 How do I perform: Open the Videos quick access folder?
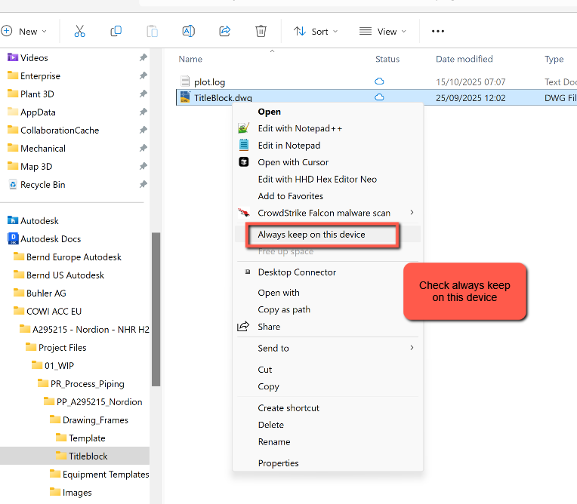34,57
